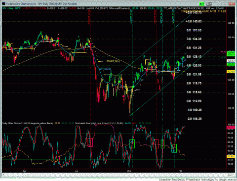Open the gray interval link dropdown
This screenshot has height=181, width=237.
tap(209, 4)
